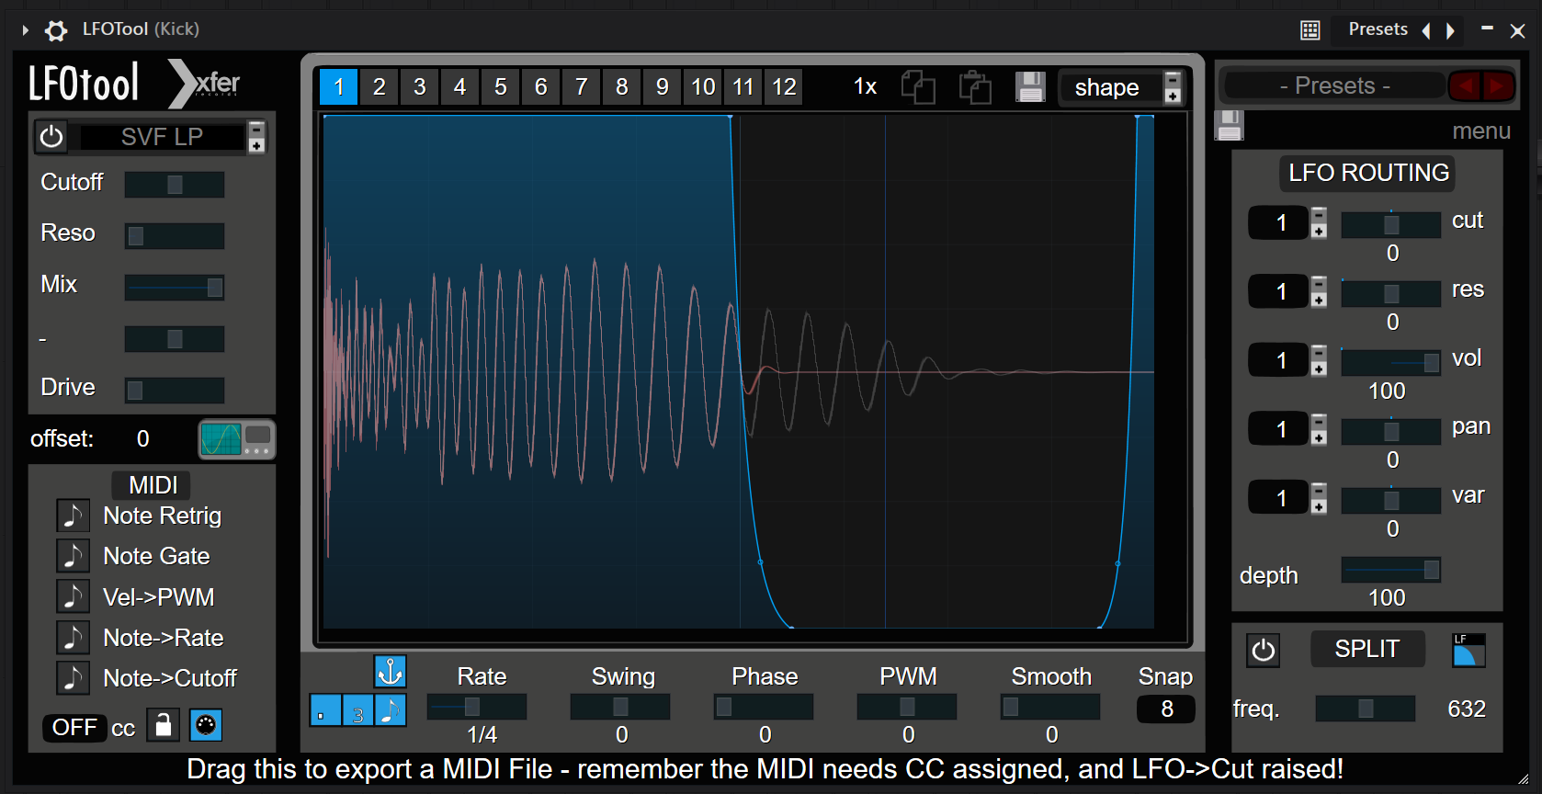Select LFO graph tab 1
The width and height of the screenshot is (1542, 794).
click(x=338, y=87)
